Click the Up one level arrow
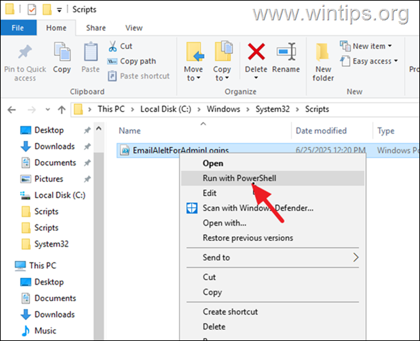Viewport: 420px width, 341px height. [x=62, y=110]
